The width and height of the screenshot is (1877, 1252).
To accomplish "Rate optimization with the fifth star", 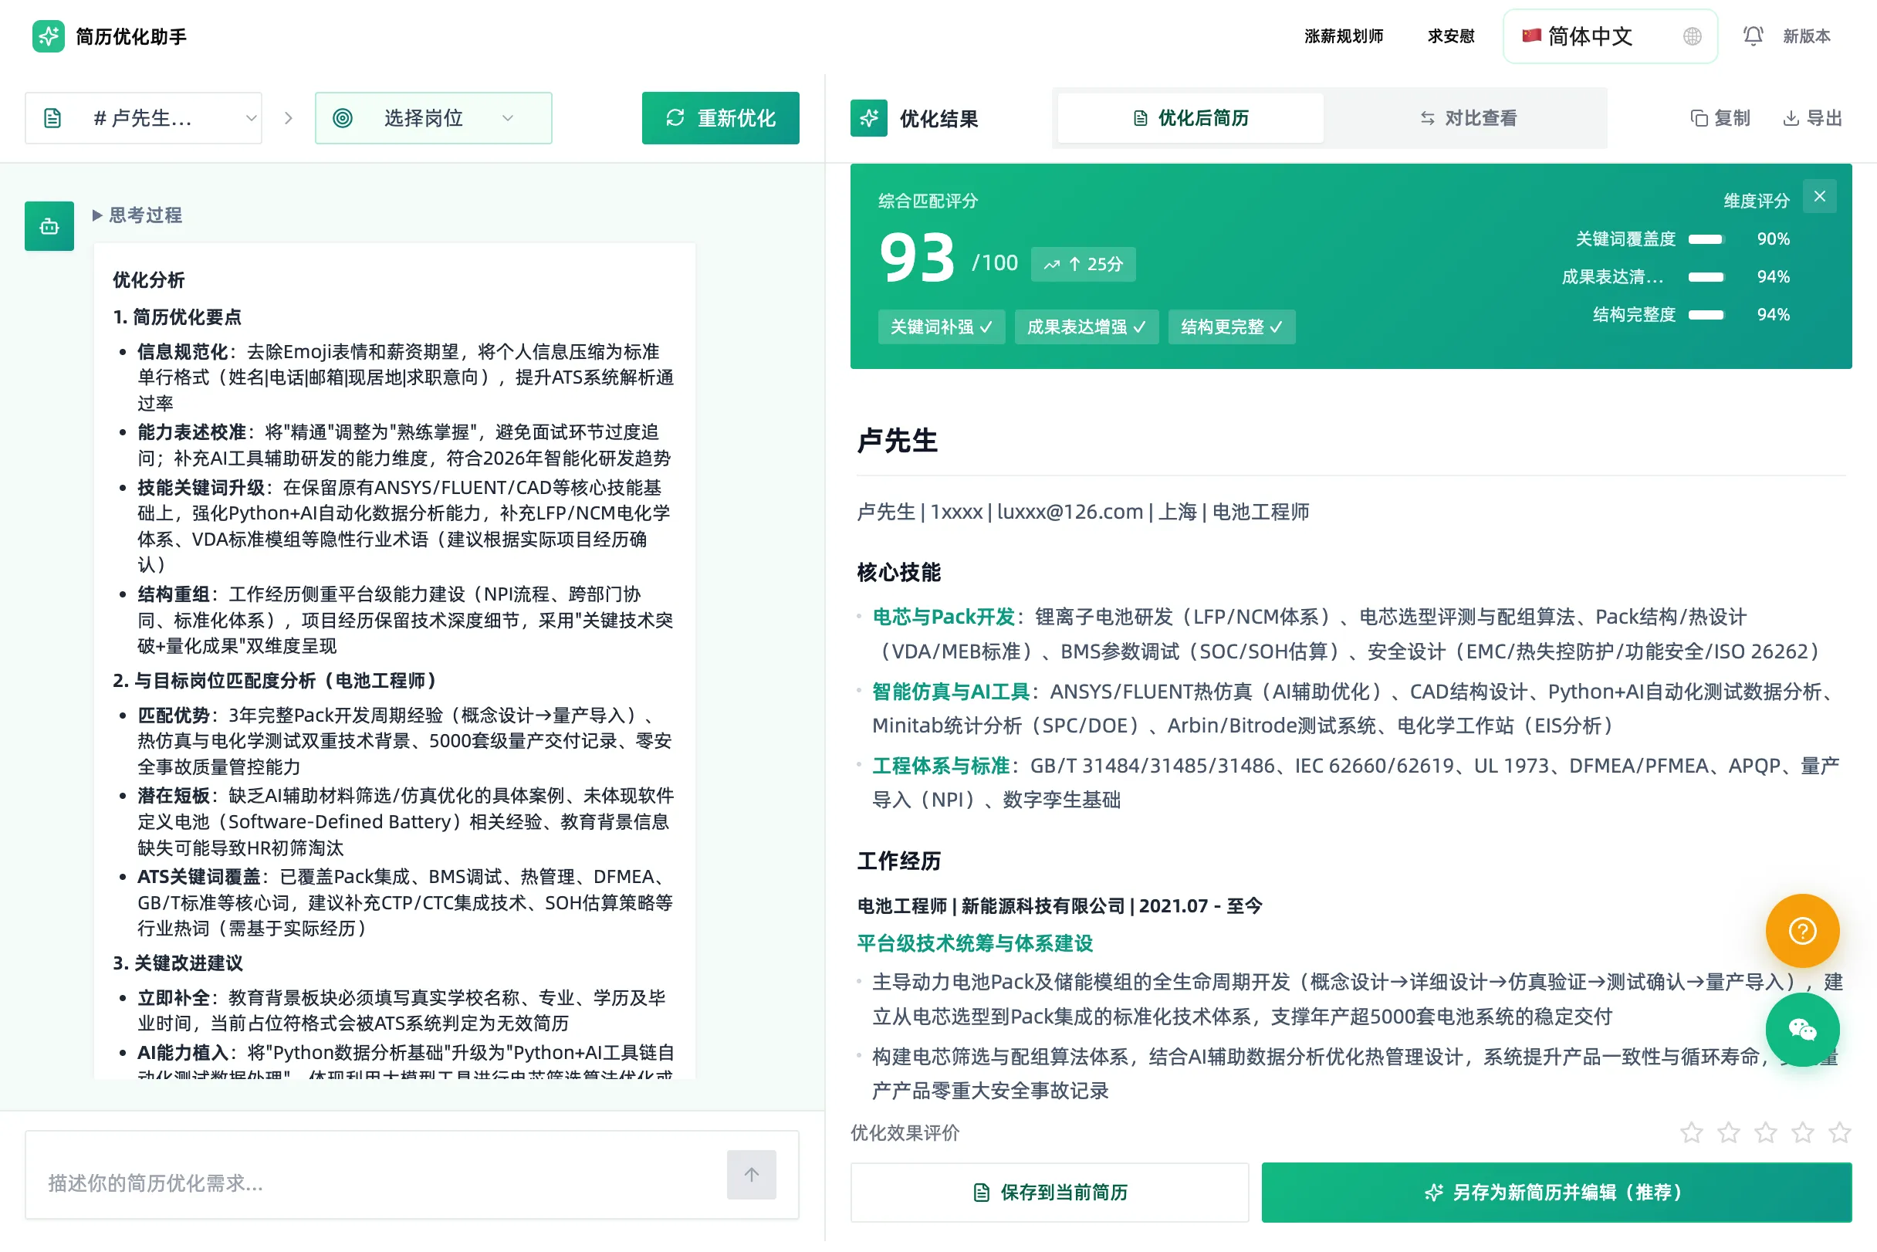I will pyautogui.click(x=1839, y=1132).
